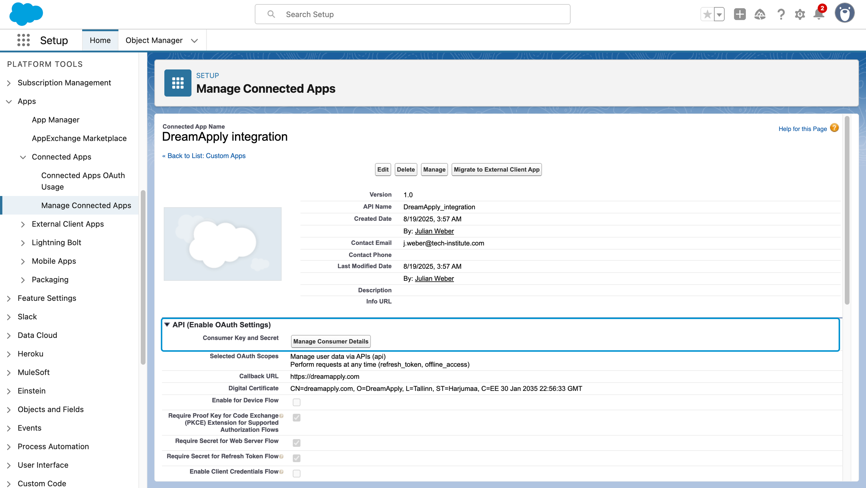Expand Feature Settings in sidebar
Viewport: 866px width, 488px height.
coord(9,298)
